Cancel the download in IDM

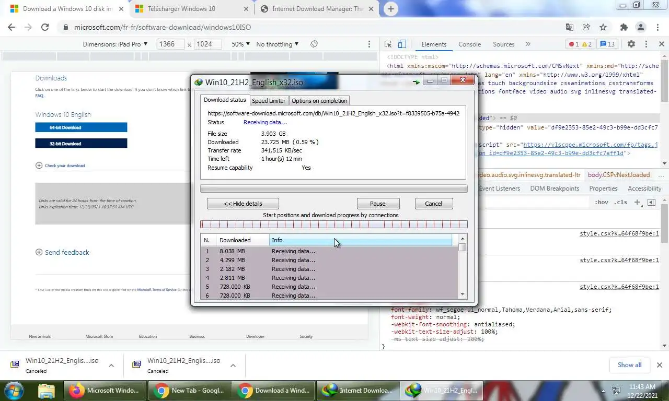click(x=433, y=204)
